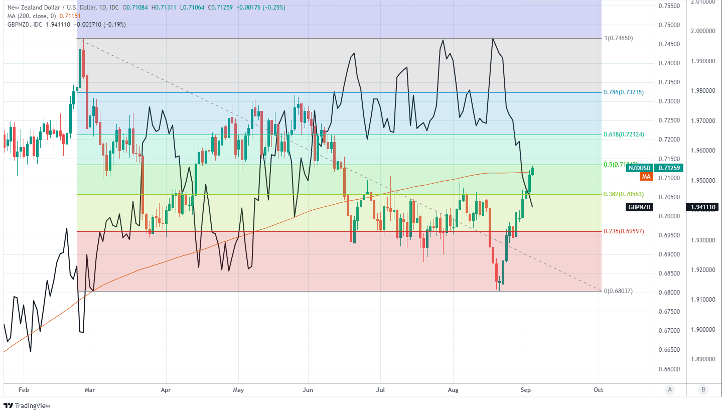Click the Sep marker on the time axis
The width and height of the screenshot is (722, 411).
click(x=526, y=389)
